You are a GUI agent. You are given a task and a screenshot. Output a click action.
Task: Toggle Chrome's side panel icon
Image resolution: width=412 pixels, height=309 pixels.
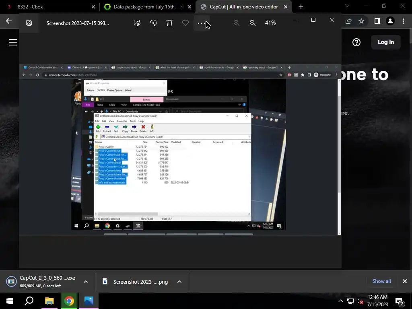377,21
